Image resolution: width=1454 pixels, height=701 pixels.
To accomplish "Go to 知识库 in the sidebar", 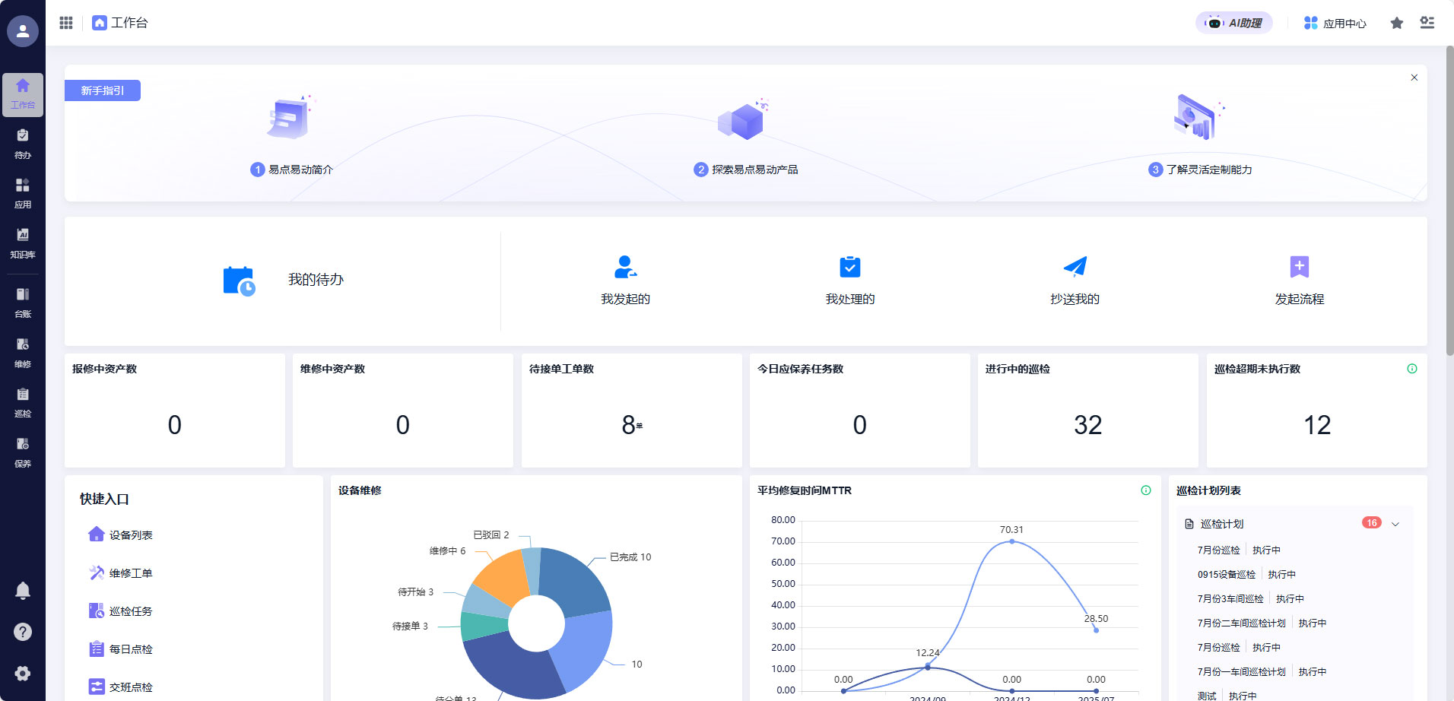I will tap(23, 243).
